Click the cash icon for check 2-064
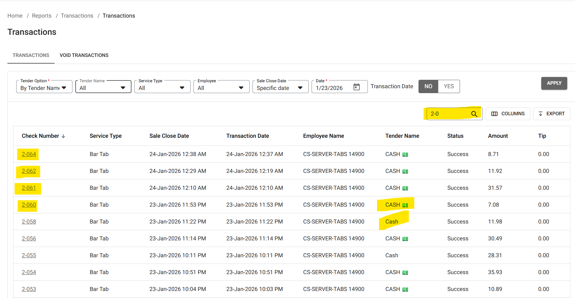 pos(405,155)
